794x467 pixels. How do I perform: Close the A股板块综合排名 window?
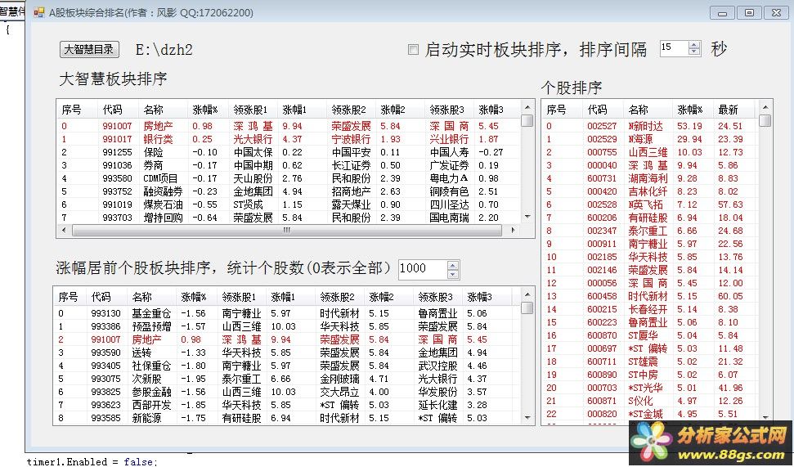point(776,12)
